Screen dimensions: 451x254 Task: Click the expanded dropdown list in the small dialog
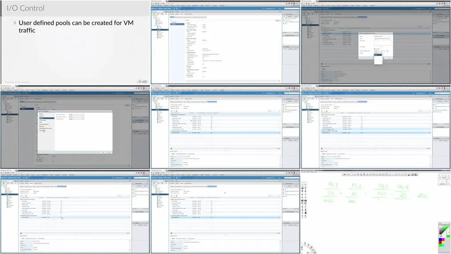378,59
